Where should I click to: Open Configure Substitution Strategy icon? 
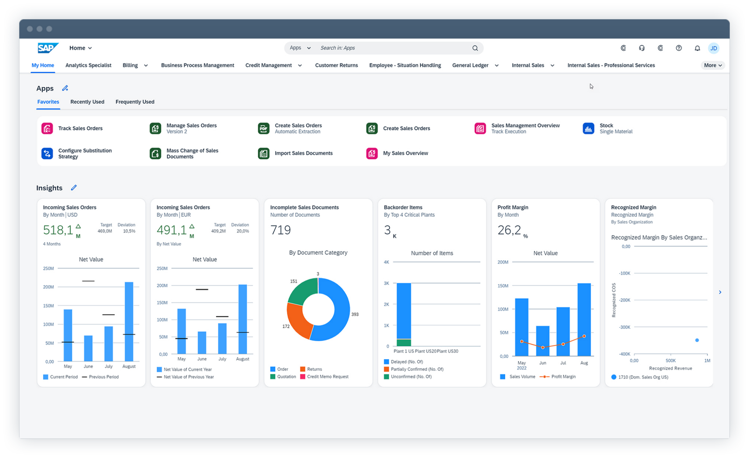pyautogui.click(x=47, y=153)
